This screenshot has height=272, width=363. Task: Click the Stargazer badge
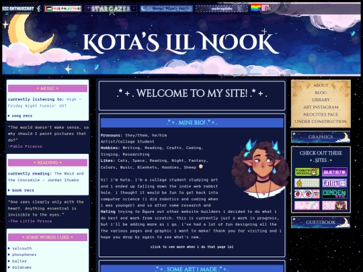click(111, 9)
